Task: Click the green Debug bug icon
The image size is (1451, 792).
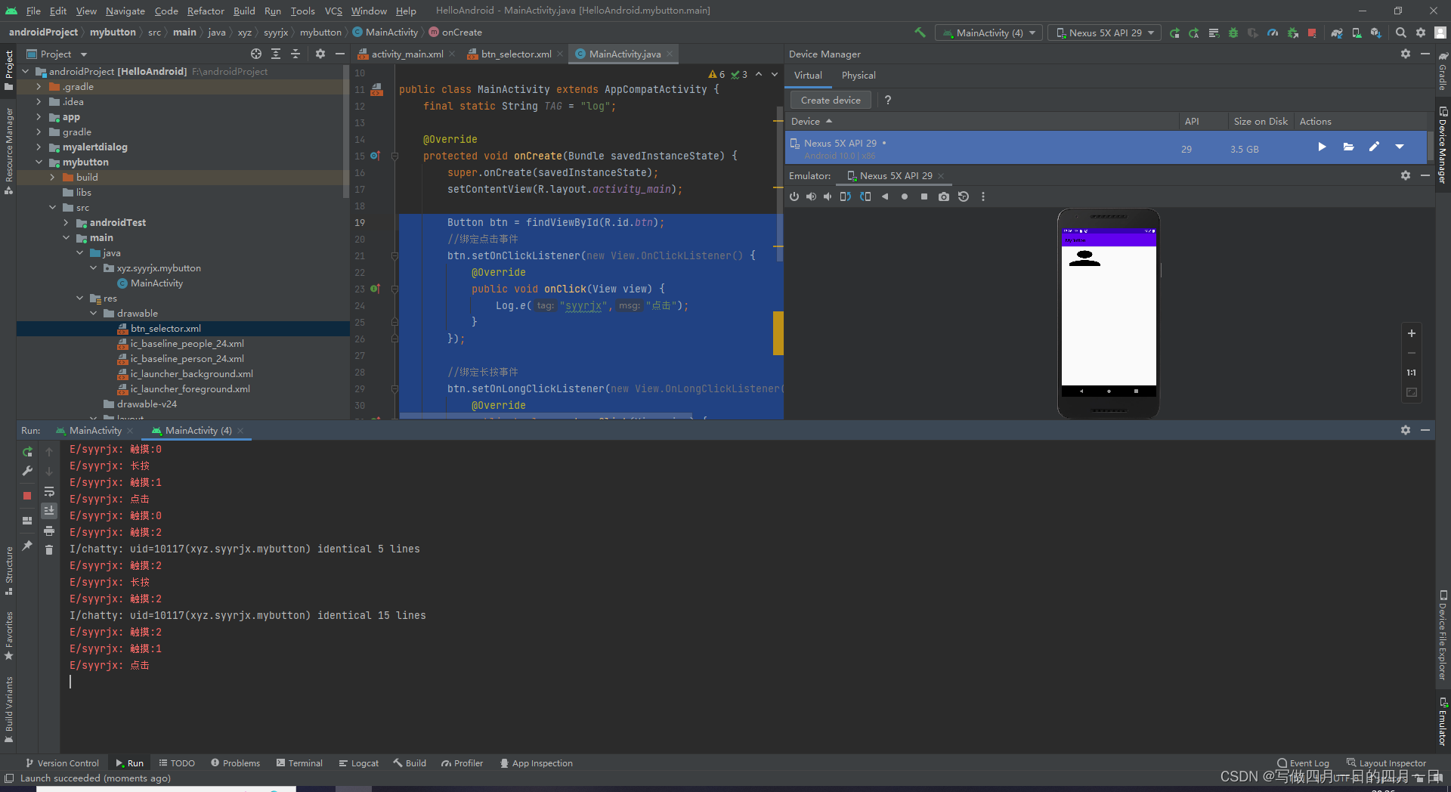Action: (1233, 32)
